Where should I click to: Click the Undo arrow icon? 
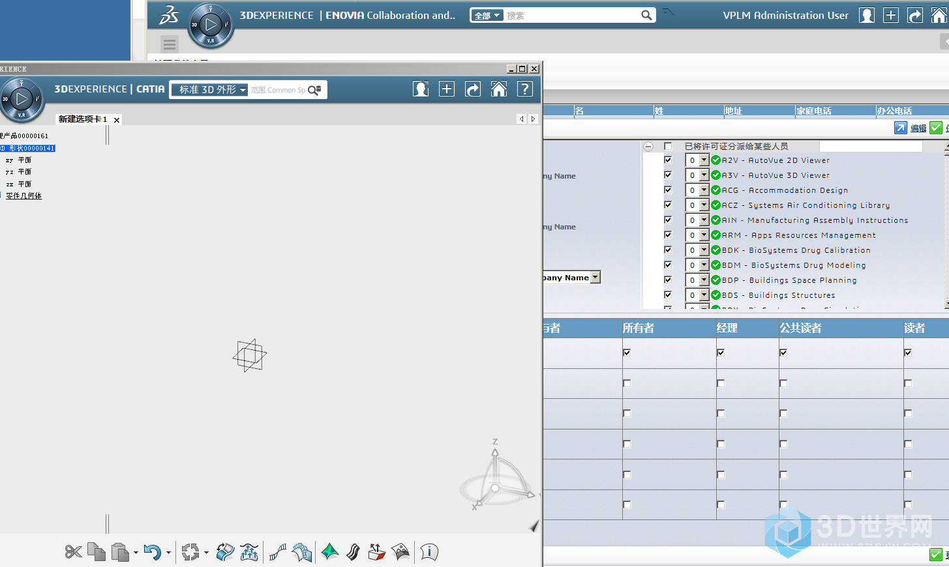[153, 553]
